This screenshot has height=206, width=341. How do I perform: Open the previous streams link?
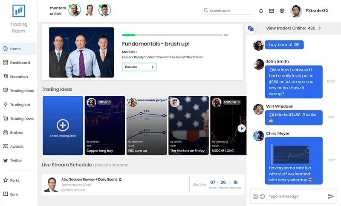111,165
